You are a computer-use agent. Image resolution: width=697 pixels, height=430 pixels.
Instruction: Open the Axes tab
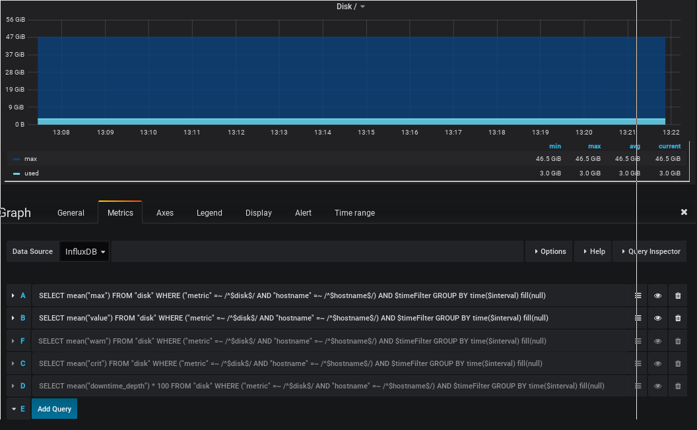pyautogui.click(x=165, y=213)
